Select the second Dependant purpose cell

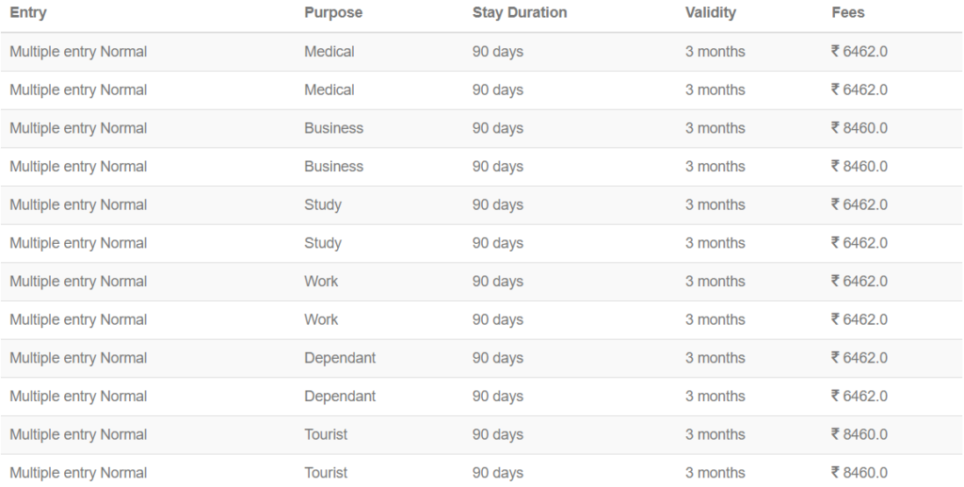point(340,397)
